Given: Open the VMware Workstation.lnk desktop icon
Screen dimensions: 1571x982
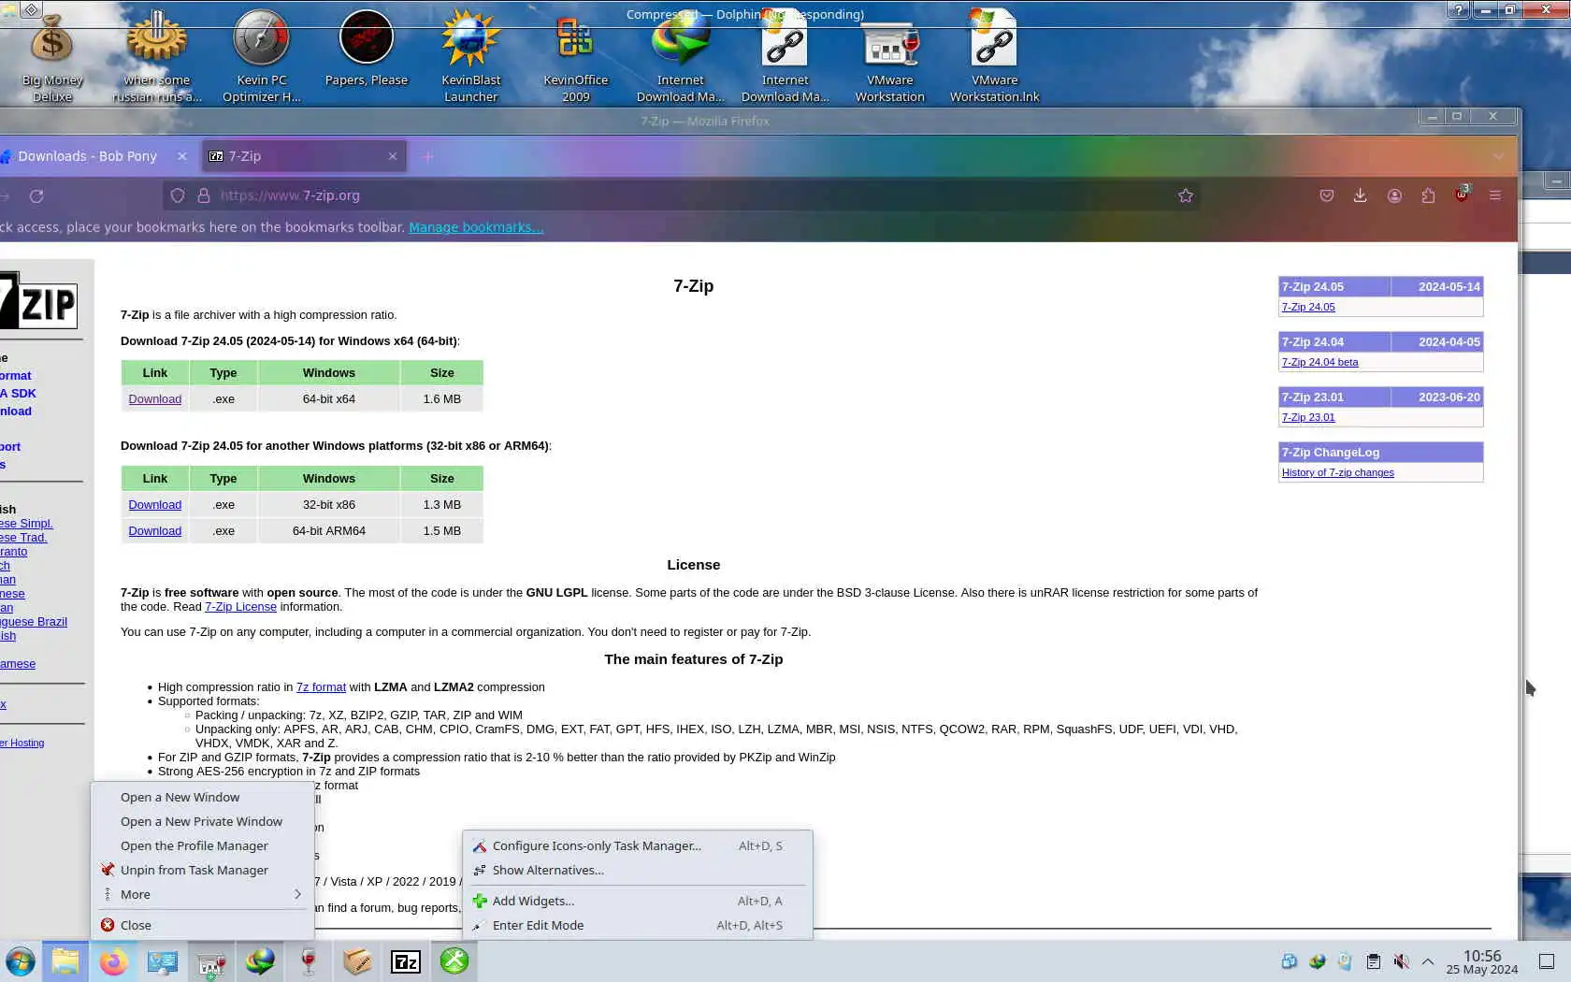Looking at the screenshot, I should pyautogui.click(x=995, y=58).
